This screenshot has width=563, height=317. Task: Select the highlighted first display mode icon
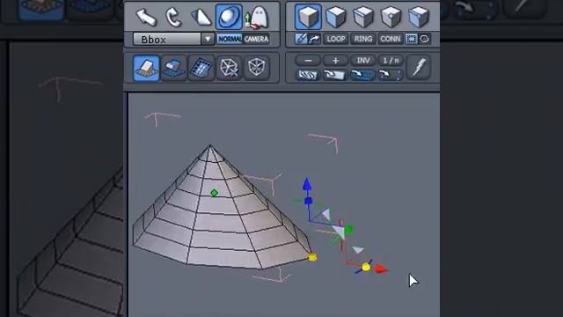pyautogui.click(x=146, y=68)
